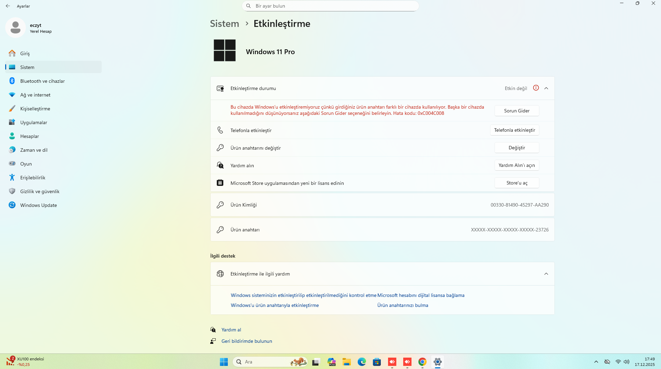Click the Store'u aç button
Viewport: 661px width, 369px height.
(x=517, y=183)
